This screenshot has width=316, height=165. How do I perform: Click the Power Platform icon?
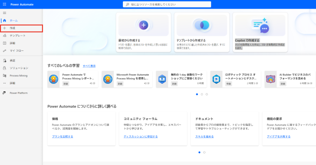coord(4,93)
